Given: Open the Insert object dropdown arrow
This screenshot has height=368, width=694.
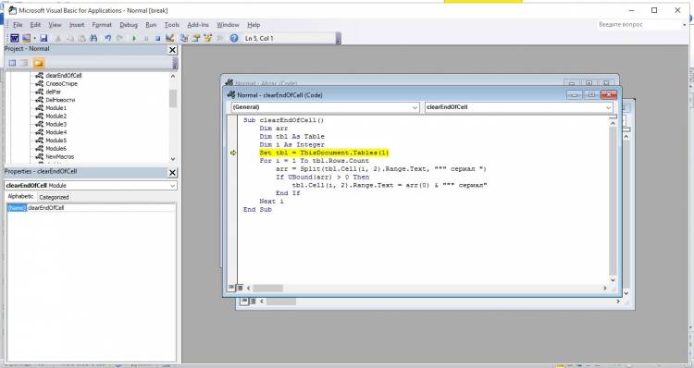Looking at the screenshot, I should [34, 39].
